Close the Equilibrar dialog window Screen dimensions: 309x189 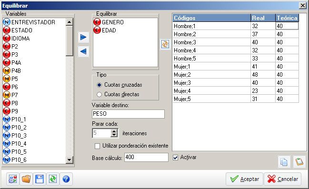[x=302, y=6]
